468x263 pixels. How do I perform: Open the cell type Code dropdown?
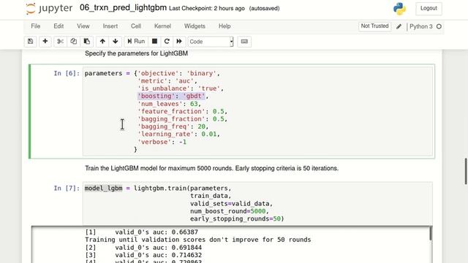(x=211, y=42)
